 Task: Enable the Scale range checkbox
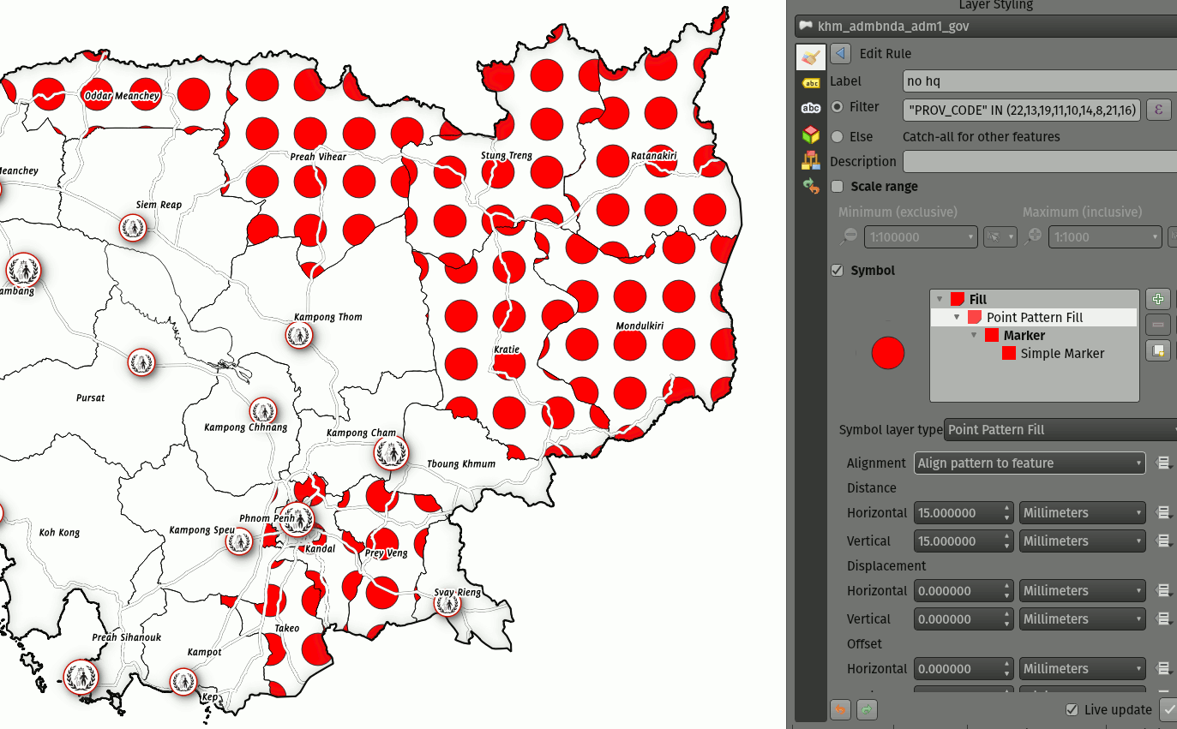838,186
